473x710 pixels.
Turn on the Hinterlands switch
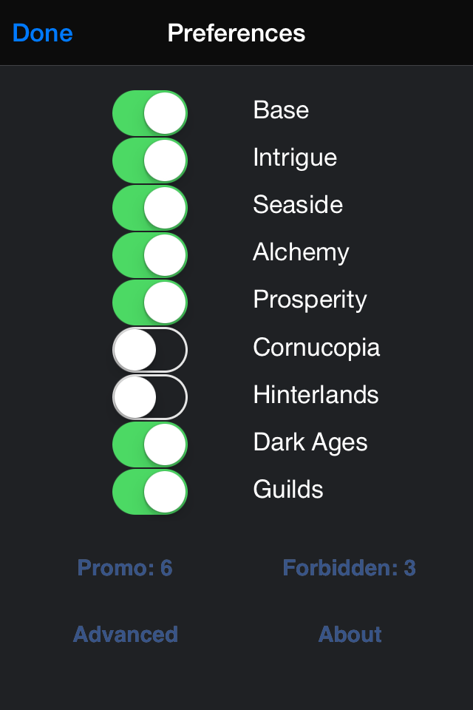click(149, 396)
